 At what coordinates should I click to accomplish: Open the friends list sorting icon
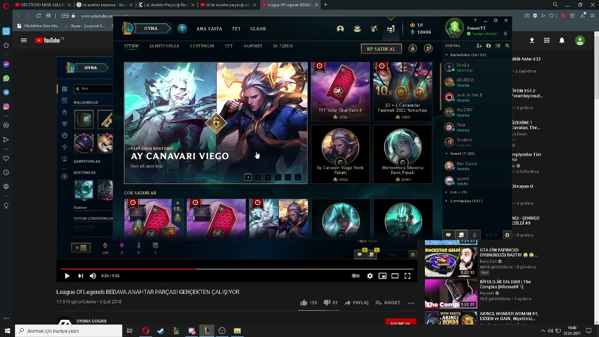[x=498, y=46]
